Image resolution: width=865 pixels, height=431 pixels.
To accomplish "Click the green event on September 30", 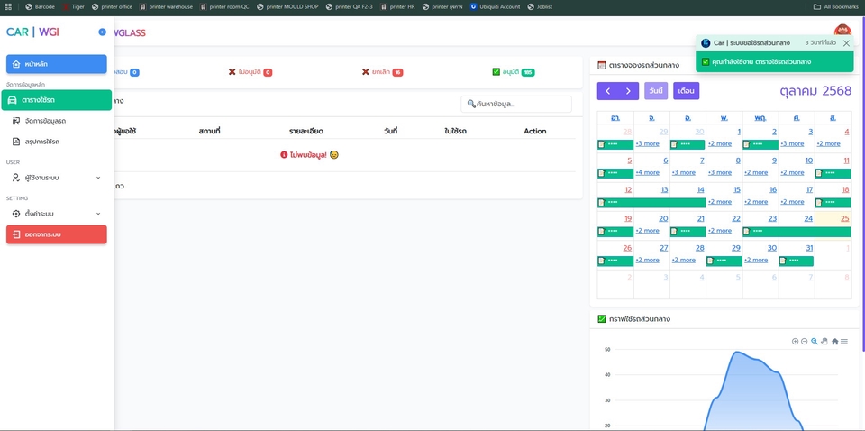I will pos(687,144).
